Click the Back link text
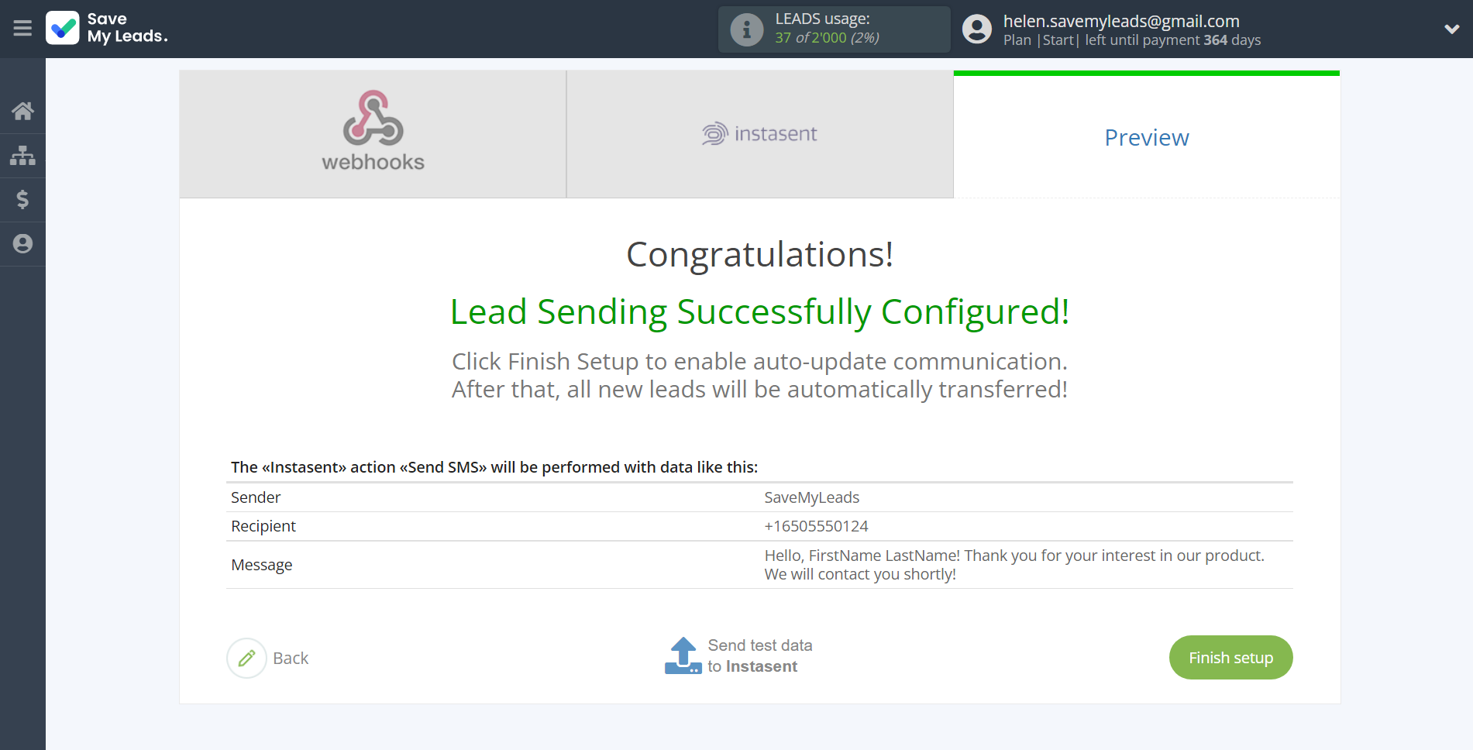The height and width of the screenshot is (750, 1473). pyautogui.click(x=291, y=659)
